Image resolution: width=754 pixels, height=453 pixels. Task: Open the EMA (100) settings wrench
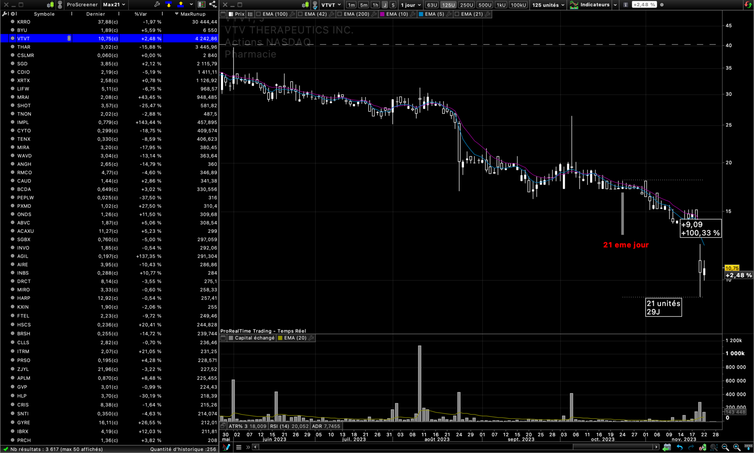(x=292, y=14)
